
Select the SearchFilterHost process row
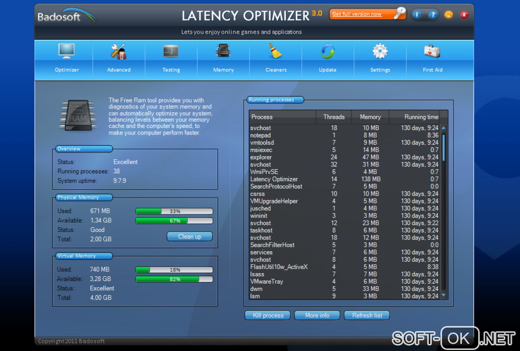pyautogui.click(x=344, y=245)
